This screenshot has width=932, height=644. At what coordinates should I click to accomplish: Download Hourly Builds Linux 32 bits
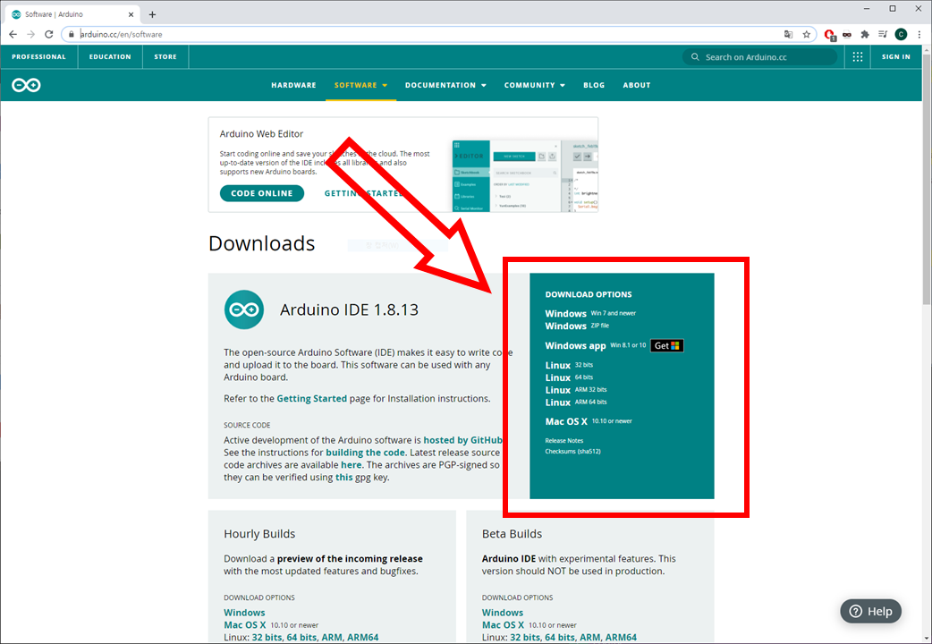click(x=267, y=638)
